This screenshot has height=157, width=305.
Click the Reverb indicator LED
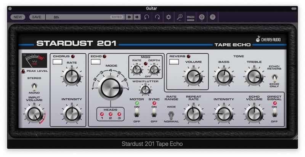tap(188, 56)
